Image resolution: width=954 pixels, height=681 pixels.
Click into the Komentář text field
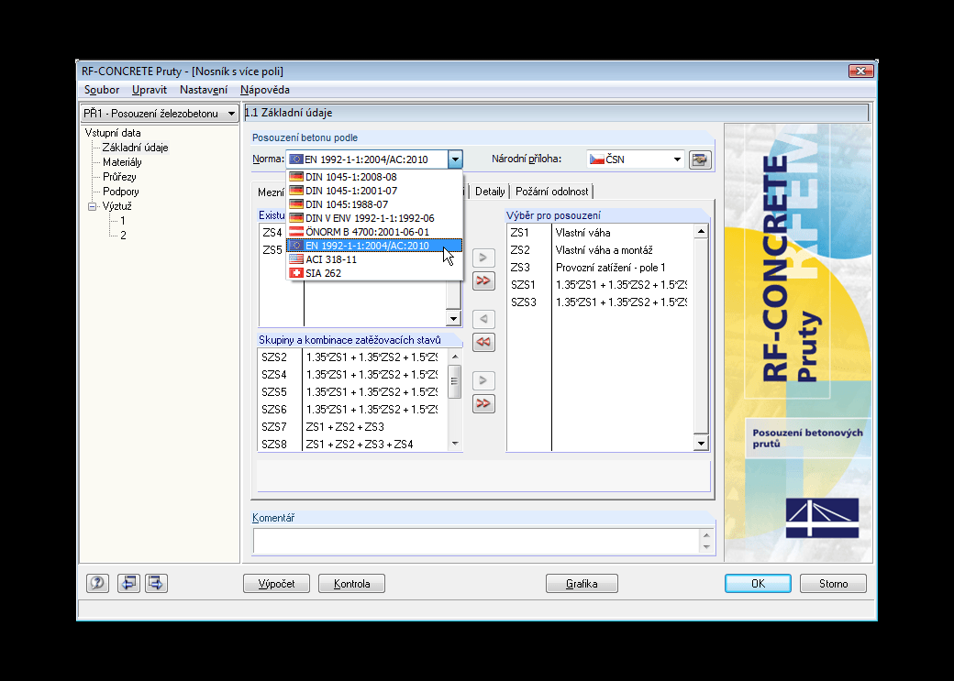coord(477,541)
